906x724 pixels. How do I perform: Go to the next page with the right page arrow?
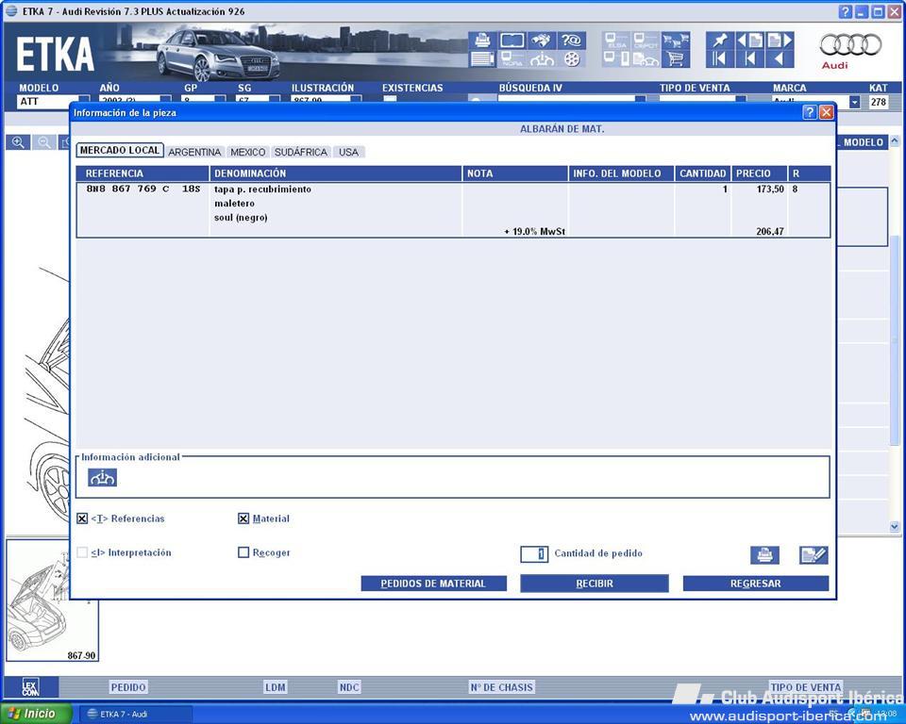pos(780,41)
